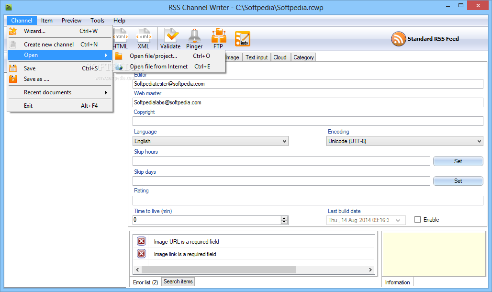Image resolution: width=492 pixels, height=292 pixels.
Task: Open the Tools menu
Action: coord(97,21)
